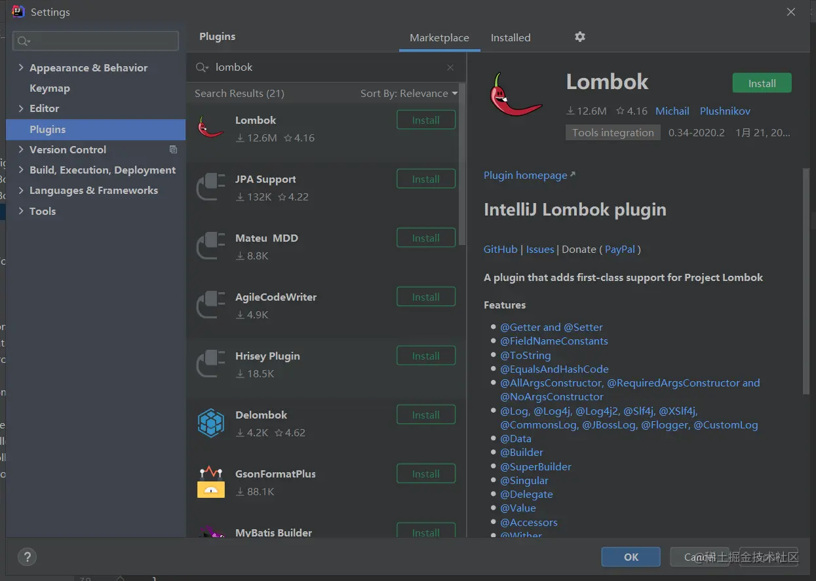Select the Lombok chili pepper icon in results
This screenshot has width=816, height=581.
click(x=211, y=127)
